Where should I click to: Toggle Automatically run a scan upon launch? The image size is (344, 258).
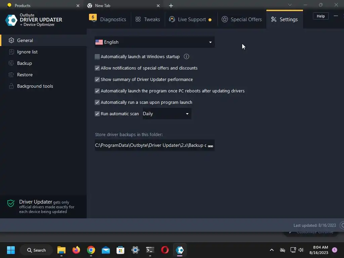(97, 102)
